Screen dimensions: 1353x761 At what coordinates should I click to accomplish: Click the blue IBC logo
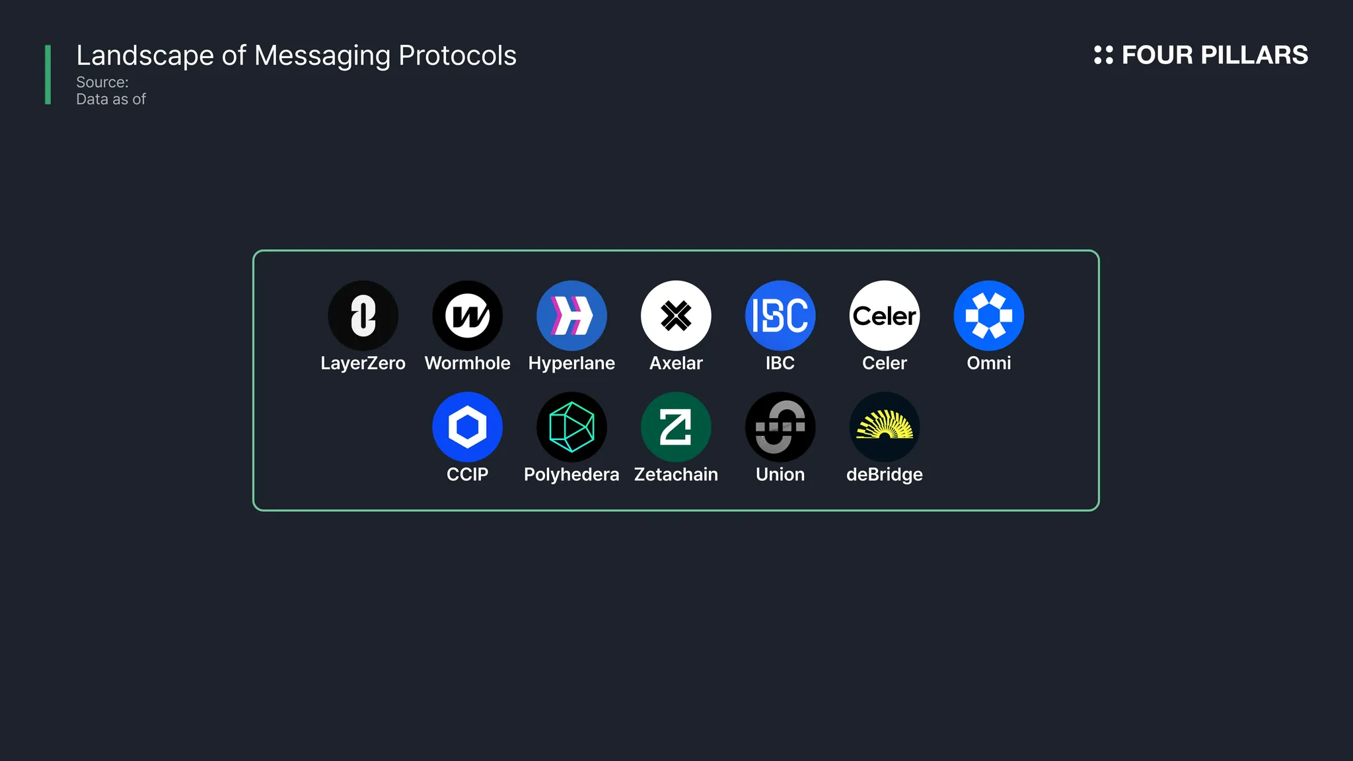point(780,316)
